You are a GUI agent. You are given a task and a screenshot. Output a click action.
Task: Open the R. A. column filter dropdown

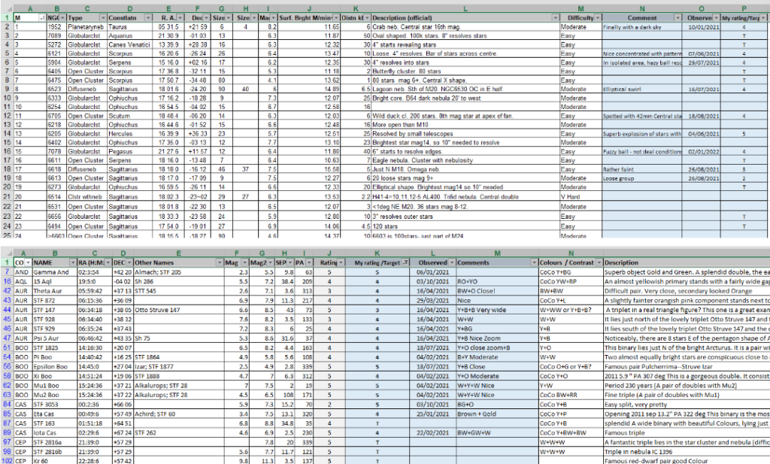click(x=180, y=18)
